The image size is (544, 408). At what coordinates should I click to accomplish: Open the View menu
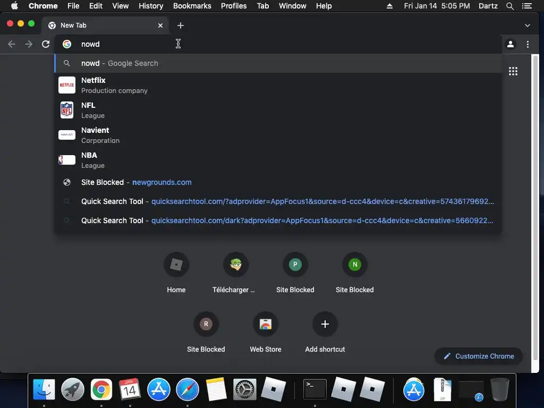pyautogui.click(x=121, y=6)
